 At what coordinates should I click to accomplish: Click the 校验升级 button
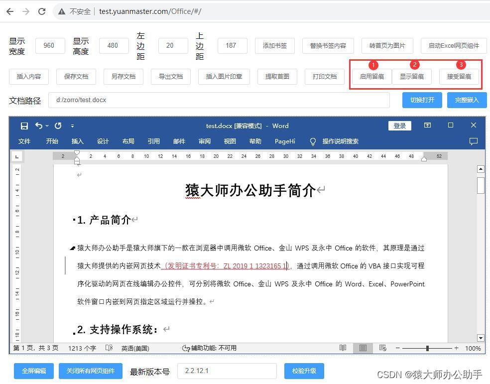(x=304, y=371)
